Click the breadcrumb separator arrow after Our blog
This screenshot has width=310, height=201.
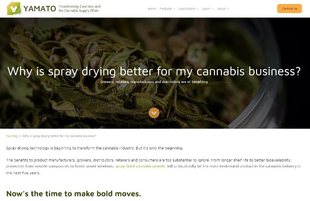click(20, 136)
